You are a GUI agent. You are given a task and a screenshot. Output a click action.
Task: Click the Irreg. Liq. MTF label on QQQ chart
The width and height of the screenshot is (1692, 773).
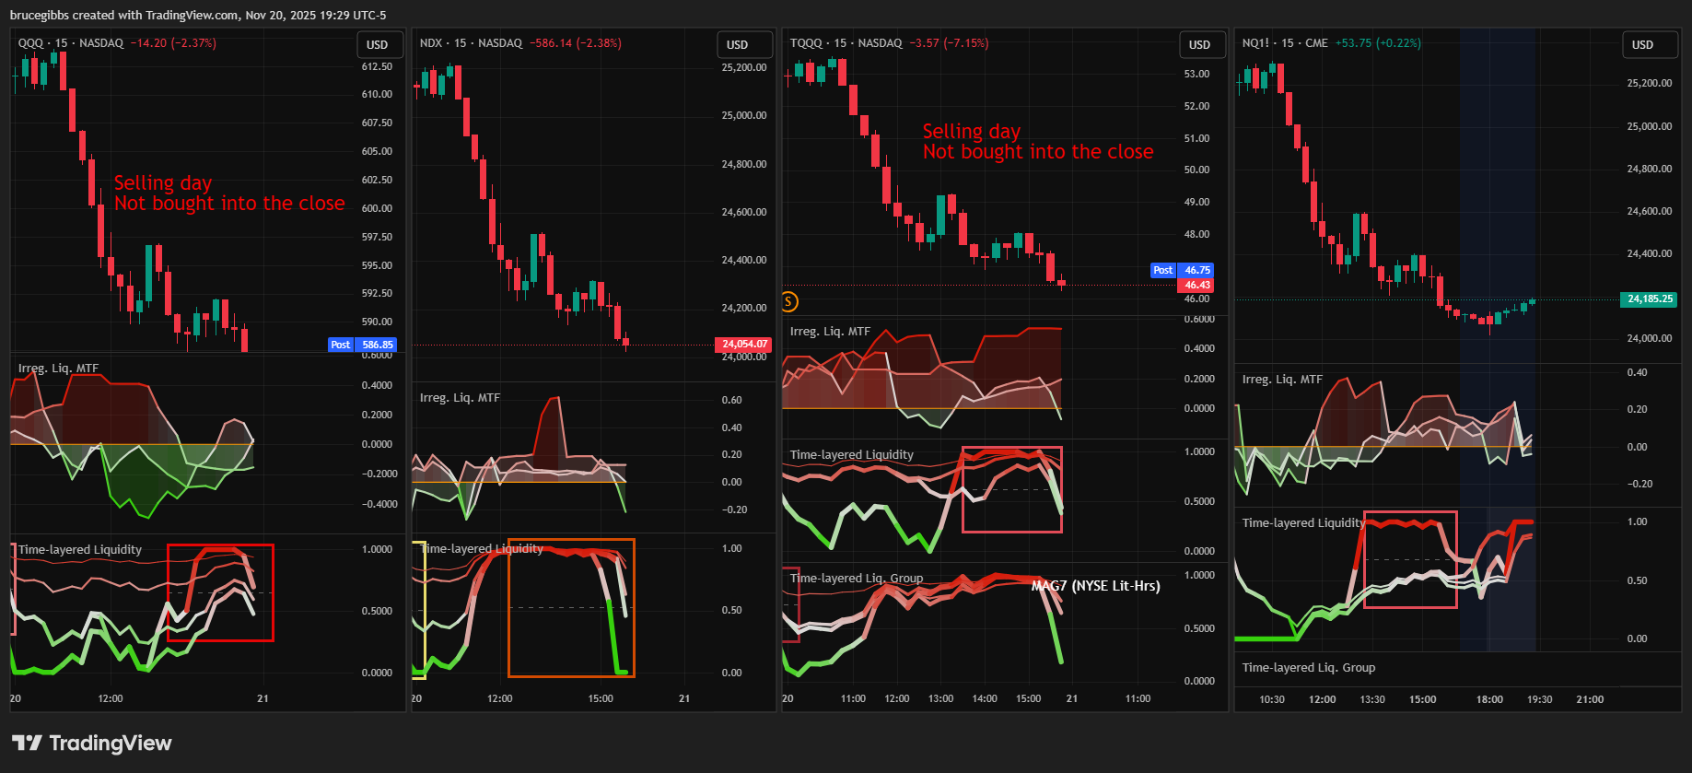58,369
